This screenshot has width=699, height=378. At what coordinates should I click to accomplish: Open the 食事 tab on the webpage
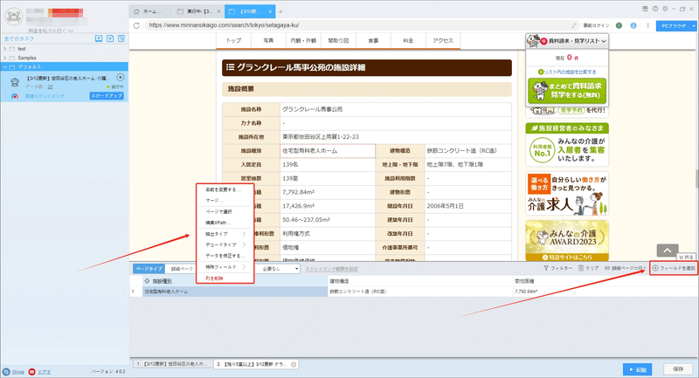[x=373, y=40]
